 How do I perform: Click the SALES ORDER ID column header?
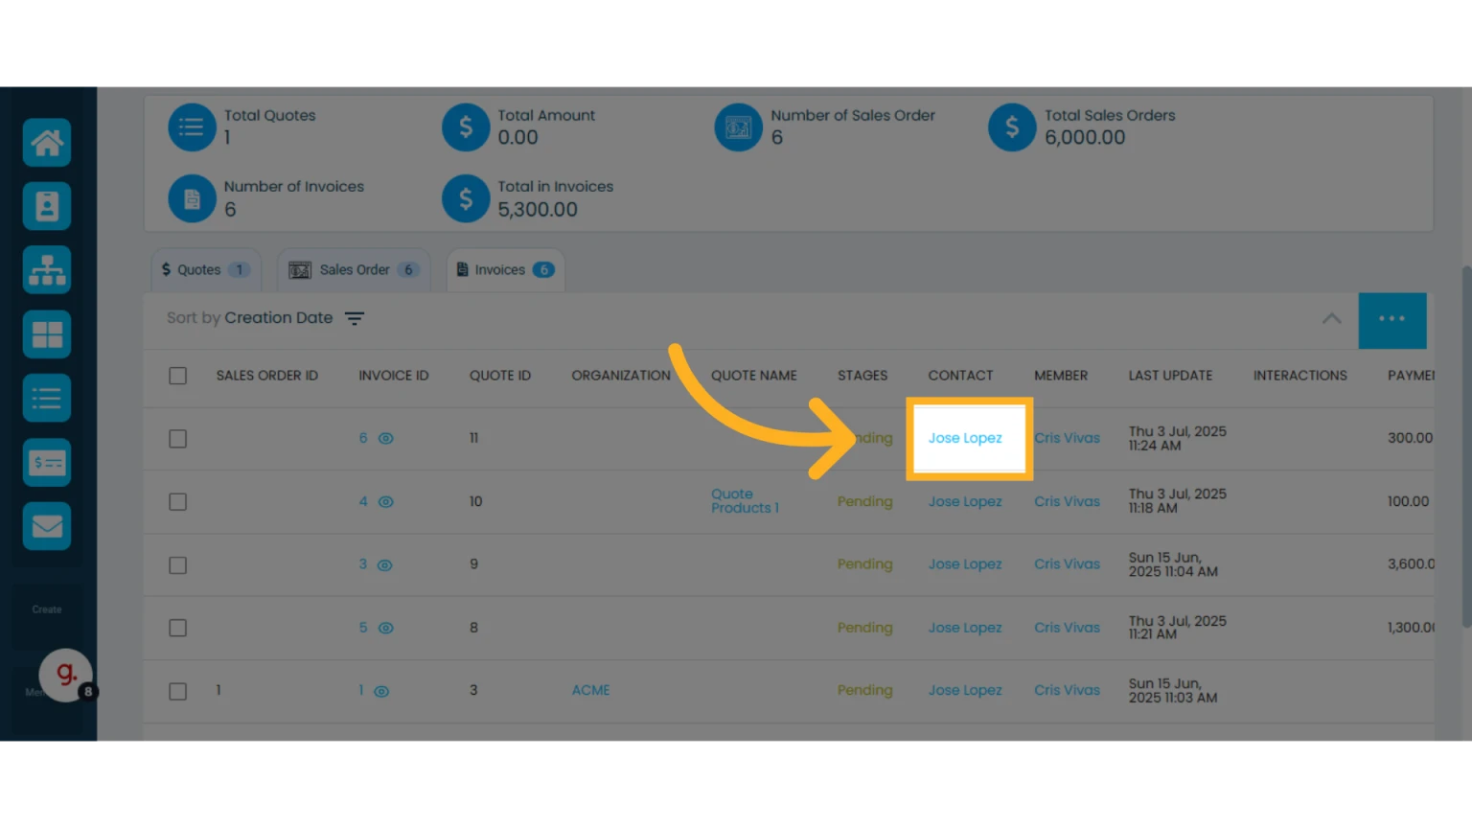pos(267,376)
